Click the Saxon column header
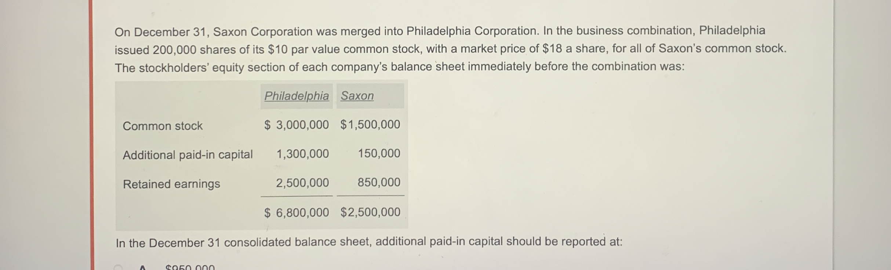The height and width of the screenshot is (270, 891). coord(357,96)
